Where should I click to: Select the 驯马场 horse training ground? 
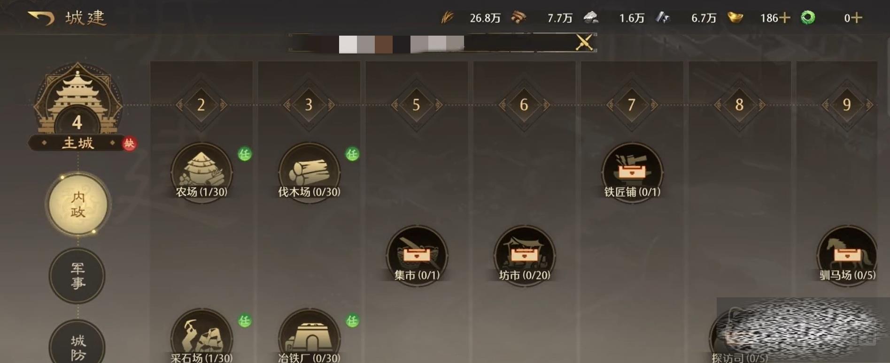[x=847, y=256]
